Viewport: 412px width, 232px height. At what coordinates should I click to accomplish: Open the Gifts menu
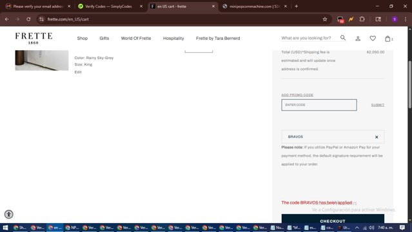pyautogui.click(x=104, y=38)
